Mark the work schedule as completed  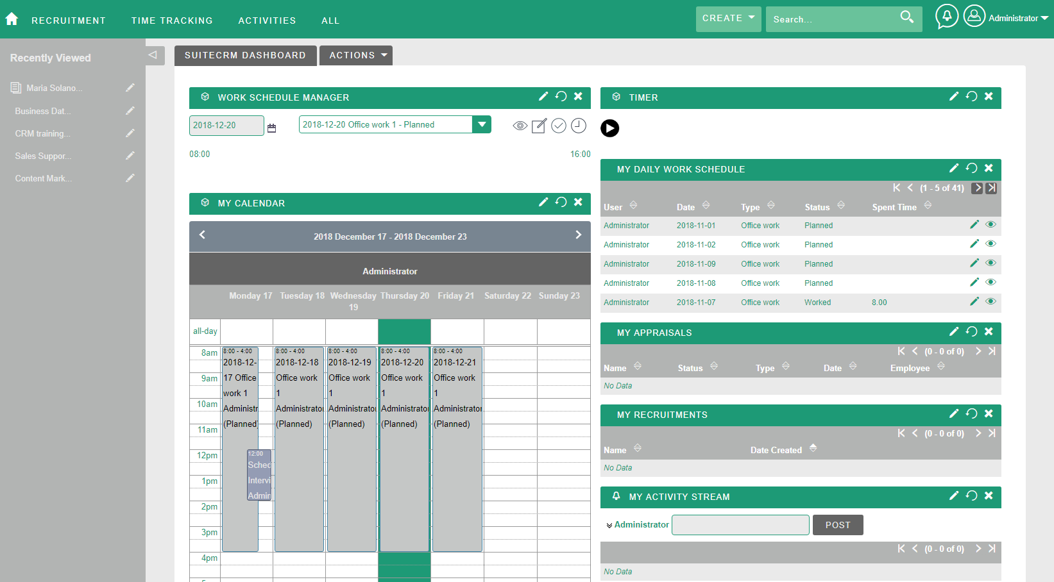pos(559,126)
